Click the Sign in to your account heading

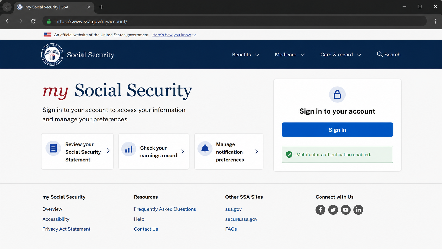tap(337, 111)
